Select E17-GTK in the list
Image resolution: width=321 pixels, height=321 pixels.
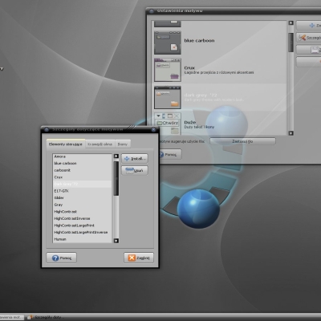(x=82, y=191)
